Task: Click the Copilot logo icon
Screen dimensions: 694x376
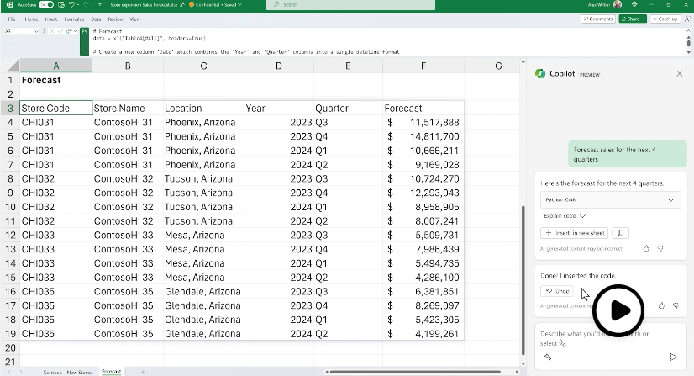Action: [540, 73]
